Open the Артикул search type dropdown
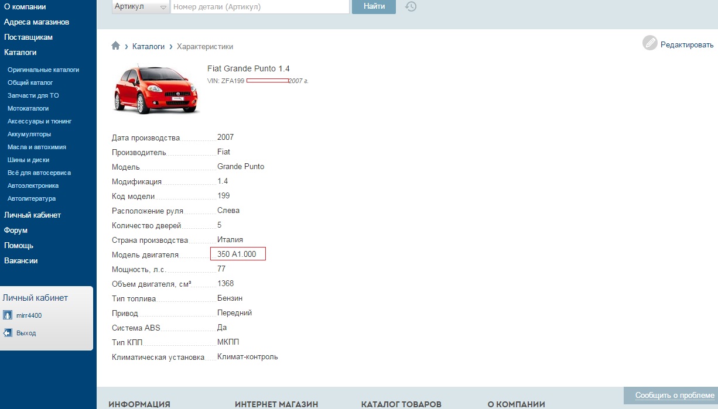Image resolution: width=718 pixels, height=409 pixels. coord(141,7)
